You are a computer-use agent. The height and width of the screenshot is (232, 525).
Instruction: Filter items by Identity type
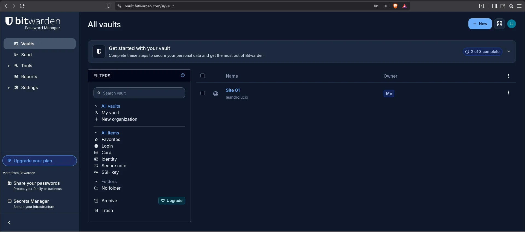click(x=109, y=159)
